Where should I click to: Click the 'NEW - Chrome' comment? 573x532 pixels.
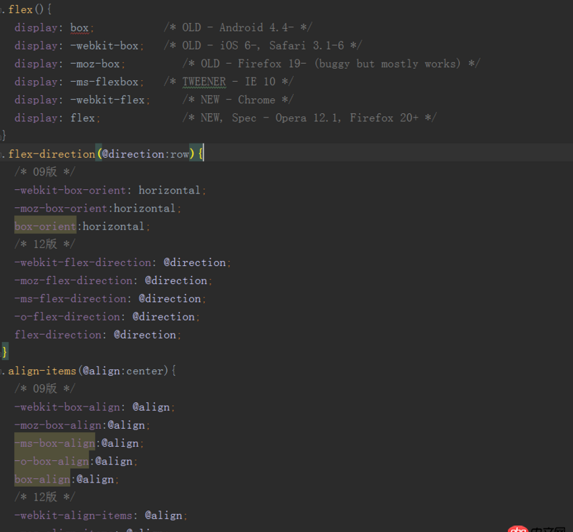[238, 100]
